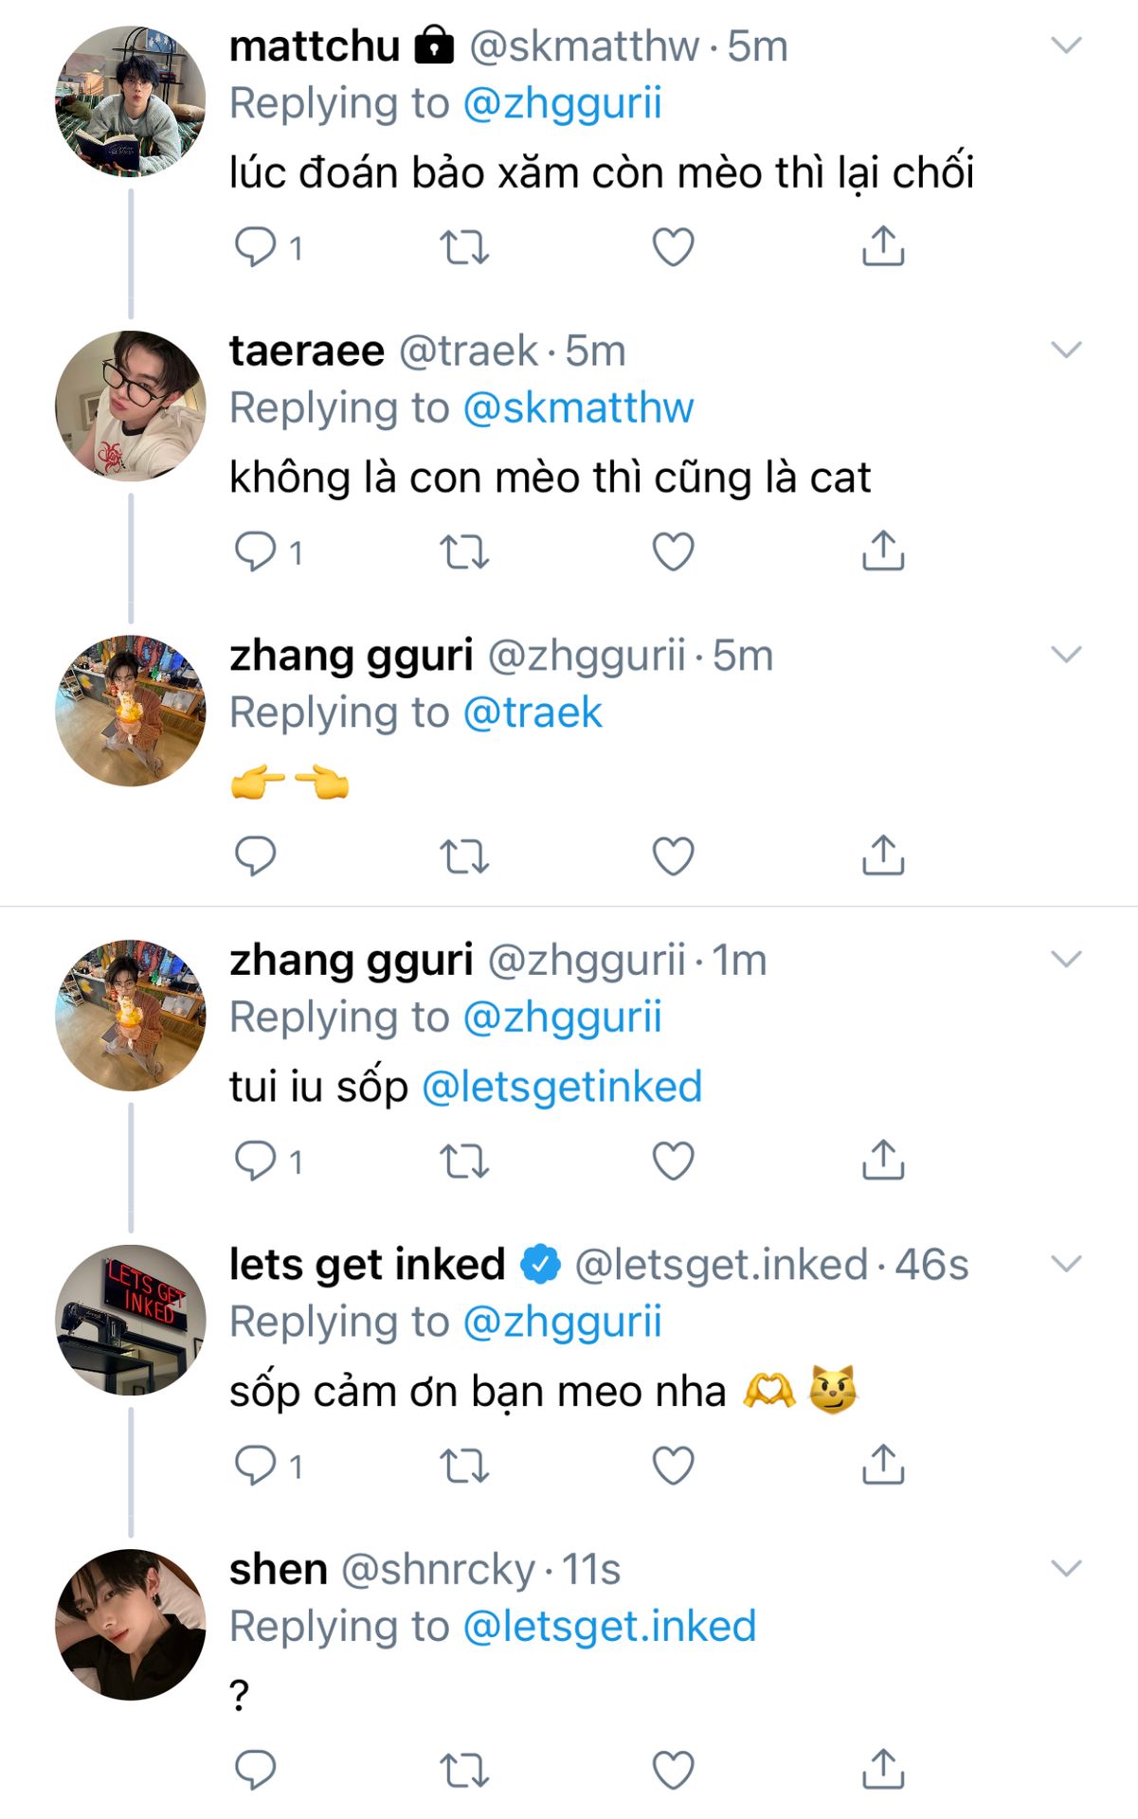Retweet shen's question mark tweet
The width and height of the screenshot is (1138, 1819).
tap(464, 1770)
